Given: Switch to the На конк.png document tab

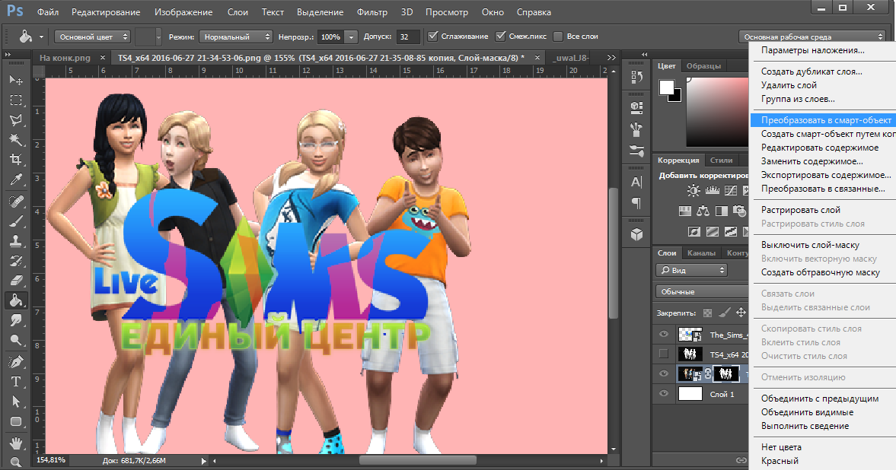Looking at the screenshot, I should (x=65, y=58).
